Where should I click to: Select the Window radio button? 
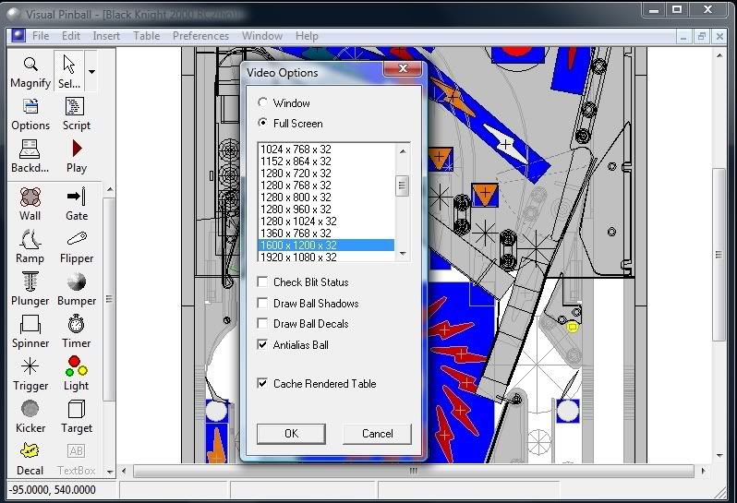pyautogui.click(x=263, y=102)
